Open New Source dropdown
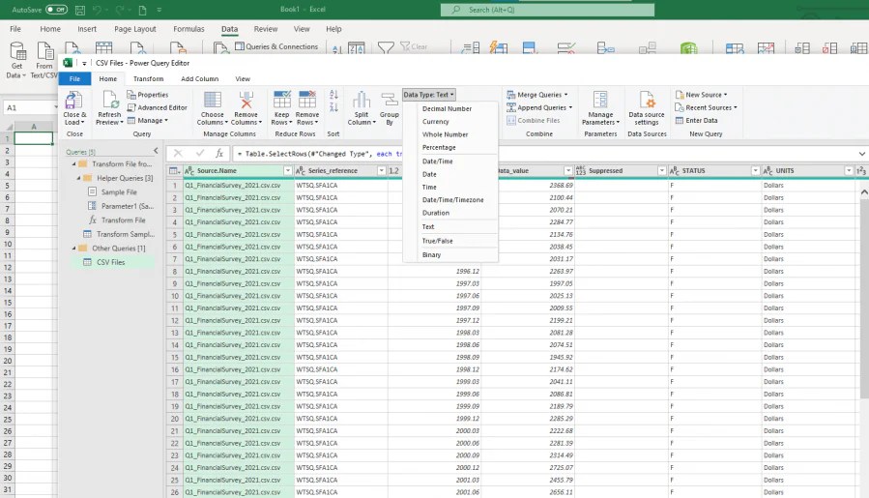 (701, 95)
